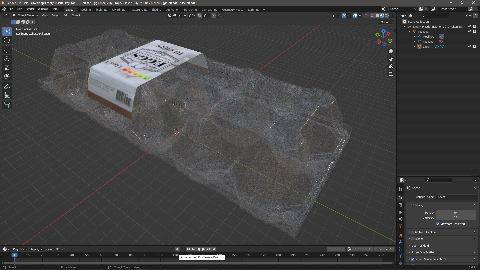
Task: Switch to orthographic grid view icon
Action: 391,74
